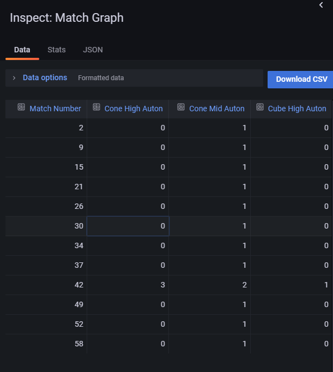The width and height of the screenshot is (333, 372).
Task: Select Match Number cell 42
Action: click(x=46, y=285)
